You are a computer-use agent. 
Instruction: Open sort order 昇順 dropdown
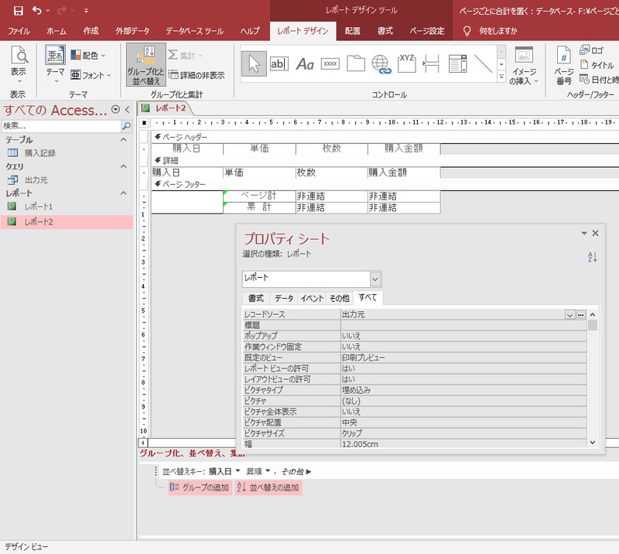click(x=268, y=471)
